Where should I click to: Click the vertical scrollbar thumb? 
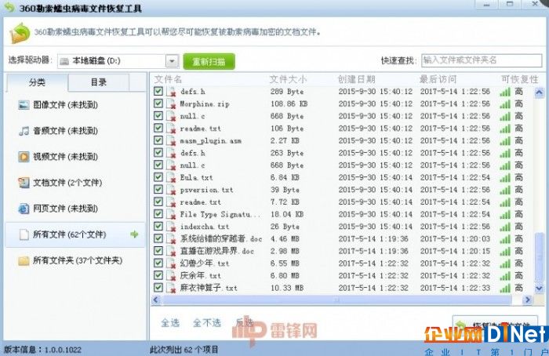(x=540, y=257)
